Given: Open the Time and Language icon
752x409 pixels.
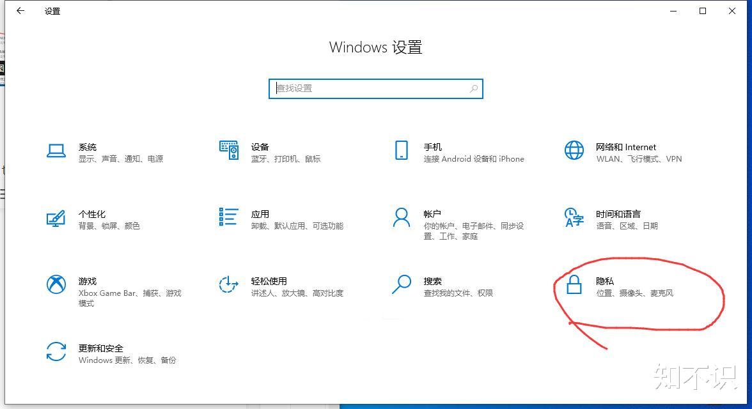Looking at the screenshot, I should click(574, 217).
